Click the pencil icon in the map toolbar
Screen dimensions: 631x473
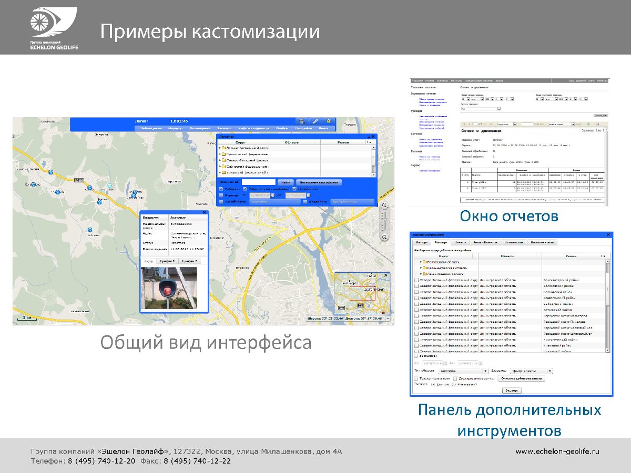(x=315, y=121)
